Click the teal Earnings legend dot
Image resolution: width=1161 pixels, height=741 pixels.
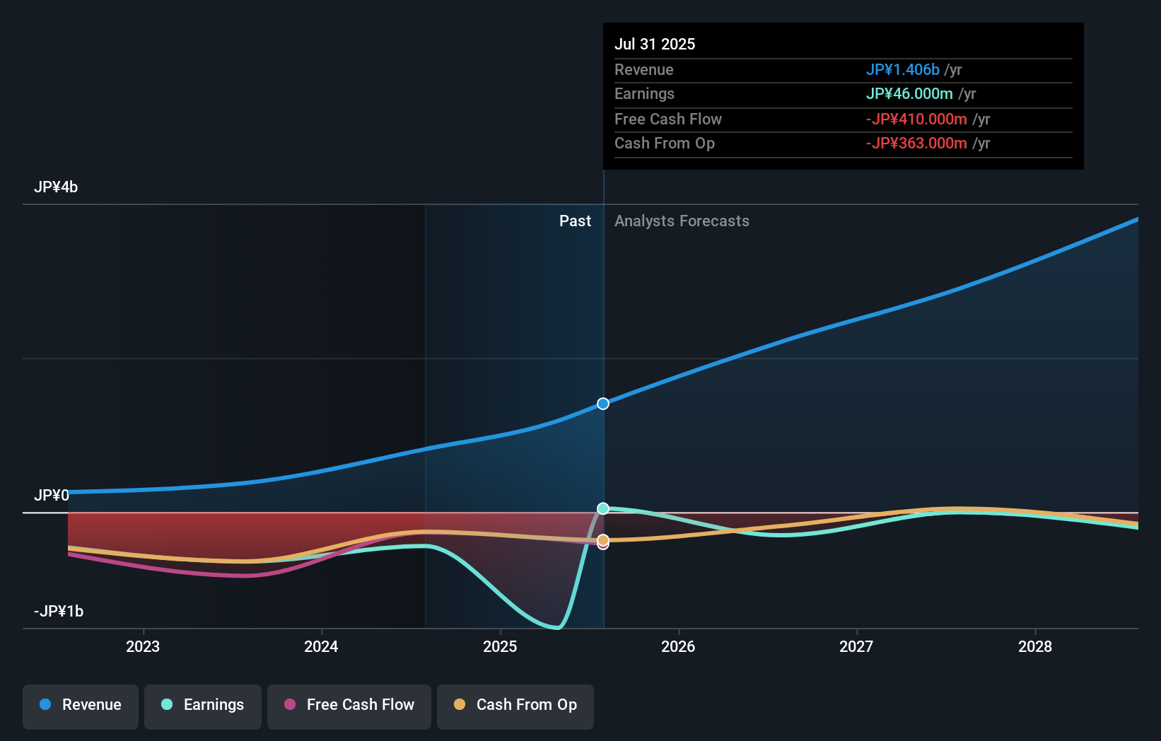point(165,705)
